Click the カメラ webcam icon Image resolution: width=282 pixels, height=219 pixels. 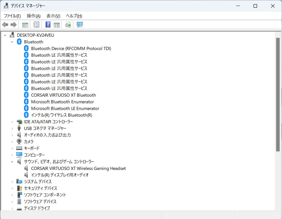tap(19, 141)
